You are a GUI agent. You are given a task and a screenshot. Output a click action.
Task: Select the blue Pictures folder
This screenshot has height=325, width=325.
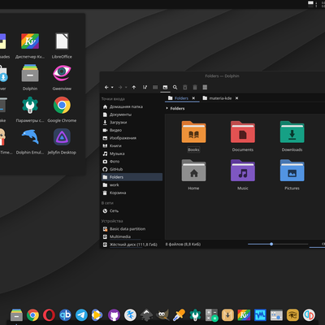292,175
